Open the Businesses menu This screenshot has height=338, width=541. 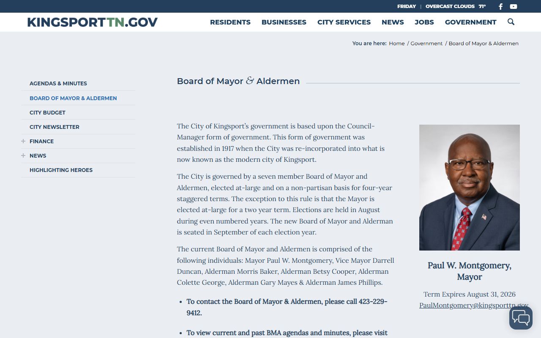[284, 22]
